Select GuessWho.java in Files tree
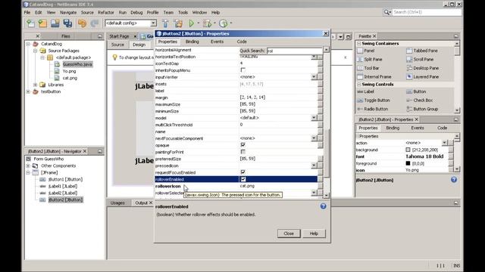Screen dimensions: 485x272 77,64
